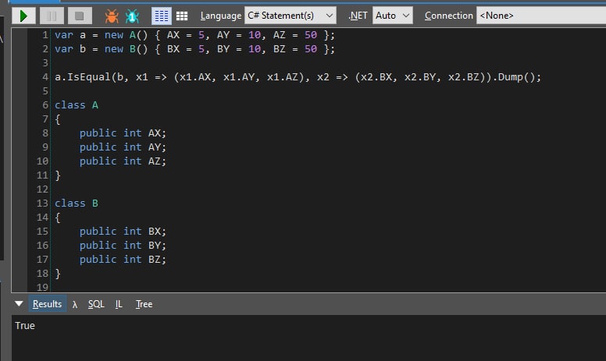Screen dimensions: 606x361
Task: Stop query execution
Action: (x=80, y=16)
